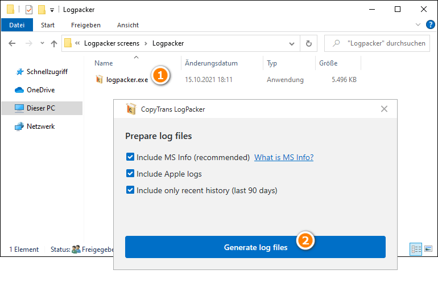438x282 pixels.
Task: Click the search magnifier icon
Action: [x=336, y=43]
